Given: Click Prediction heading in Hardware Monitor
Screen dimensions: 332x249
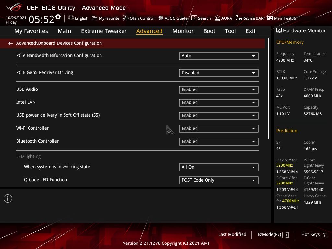Looking at the screenshot, I should (x=287, y=131).
